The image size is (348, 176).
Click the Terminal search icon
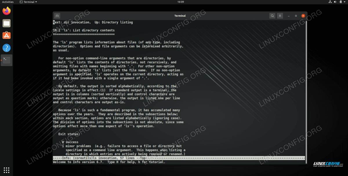click(272, 16)
